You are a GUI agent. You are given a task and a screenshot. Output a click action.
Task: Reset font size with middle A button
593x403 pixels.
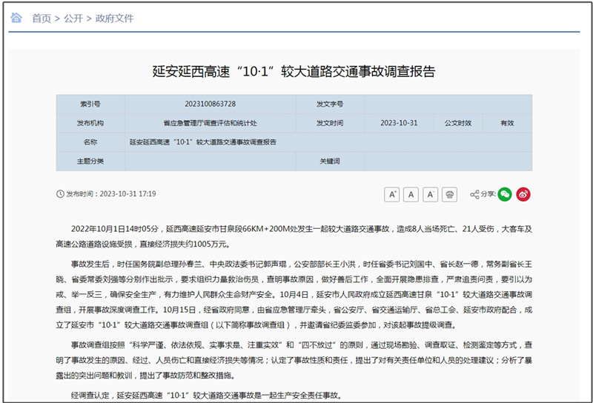point(411,194)
